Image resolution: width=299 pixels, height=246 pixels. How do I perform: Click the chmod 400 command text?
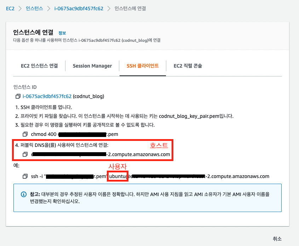[75, 134]
